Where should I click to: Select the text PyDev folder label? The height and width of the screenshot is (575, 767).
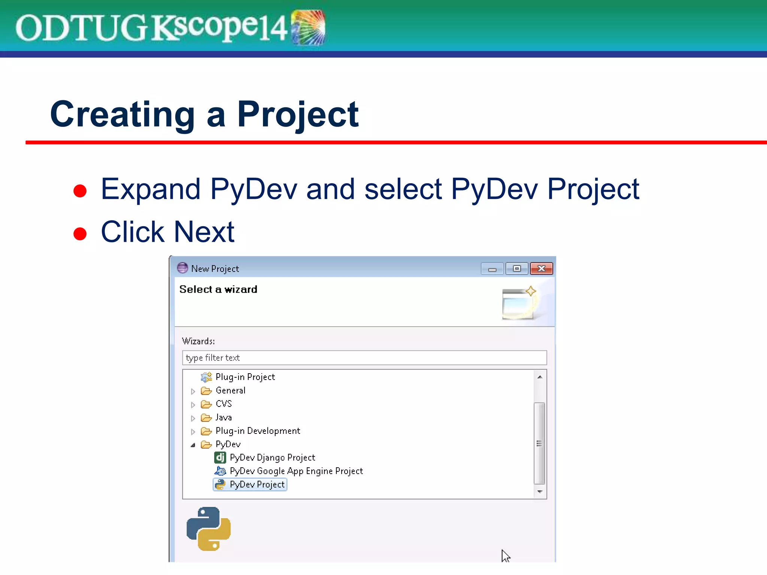pos(228,444)
